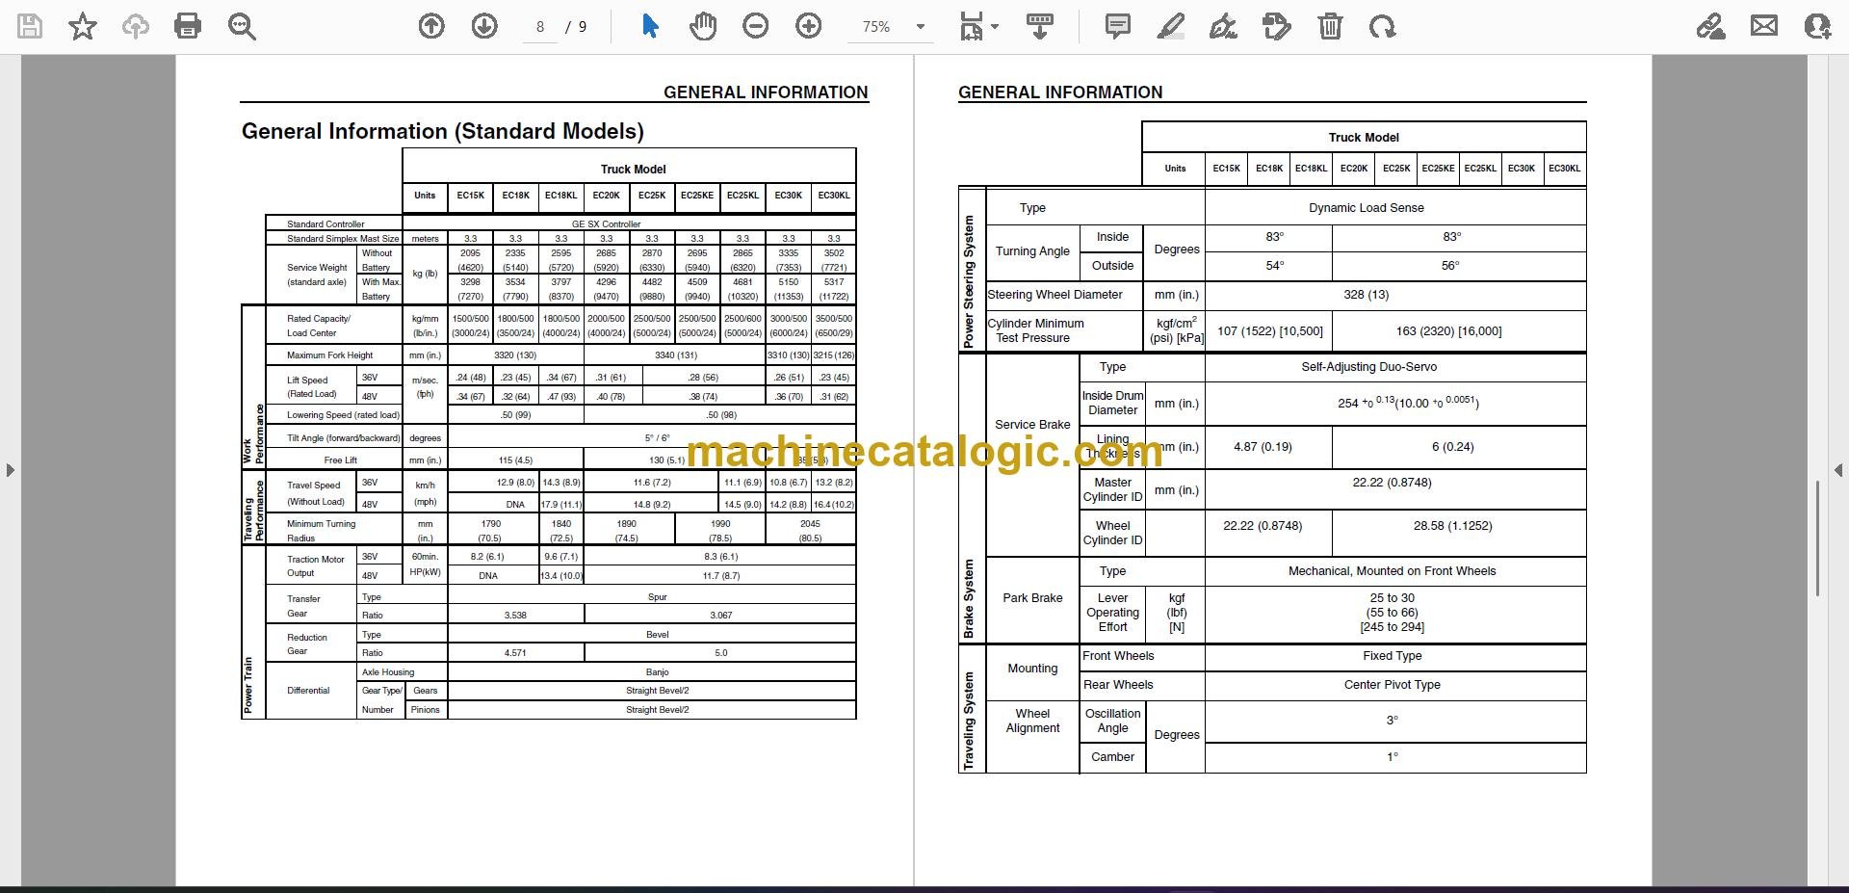Image resolution: width=1849 pixels, height=893 pixels.
Task: Click 'Mechanical, Mounted on Front Wheels' text
Action: point(1392,571)
